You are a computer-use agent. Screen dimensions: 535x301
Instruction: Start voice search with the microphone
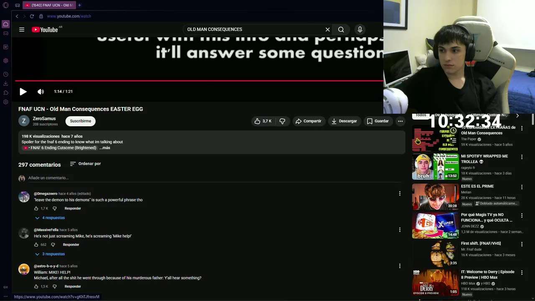(360, 29)
